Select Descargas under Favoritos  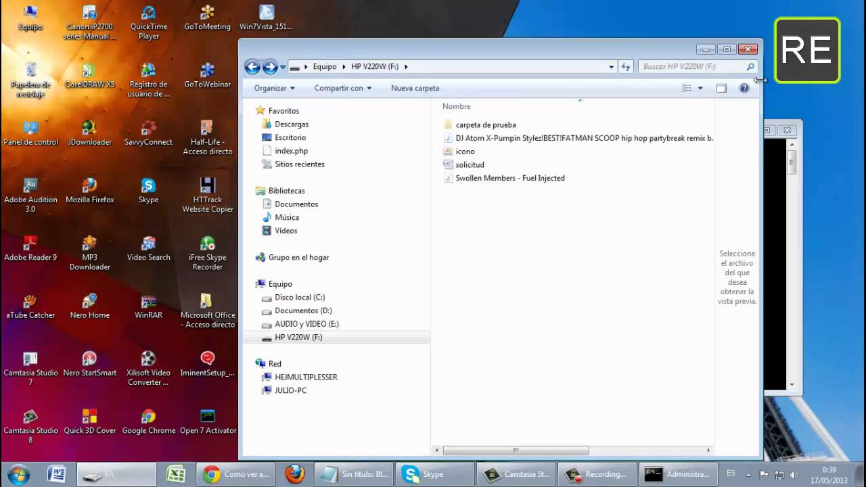point(292,124)
